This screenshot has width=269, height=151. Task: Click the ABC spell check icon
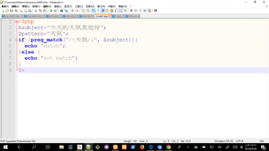click(156, 10)
